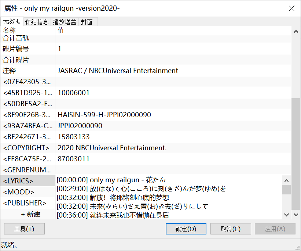
Task: Select the <BE242671-3... field name
Action: click(27, 137)
